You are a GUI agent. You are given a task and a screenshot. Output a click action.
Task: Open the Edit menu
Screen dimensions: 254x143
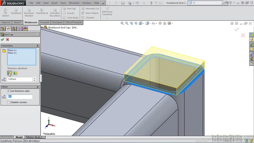(x=38, y=3)
